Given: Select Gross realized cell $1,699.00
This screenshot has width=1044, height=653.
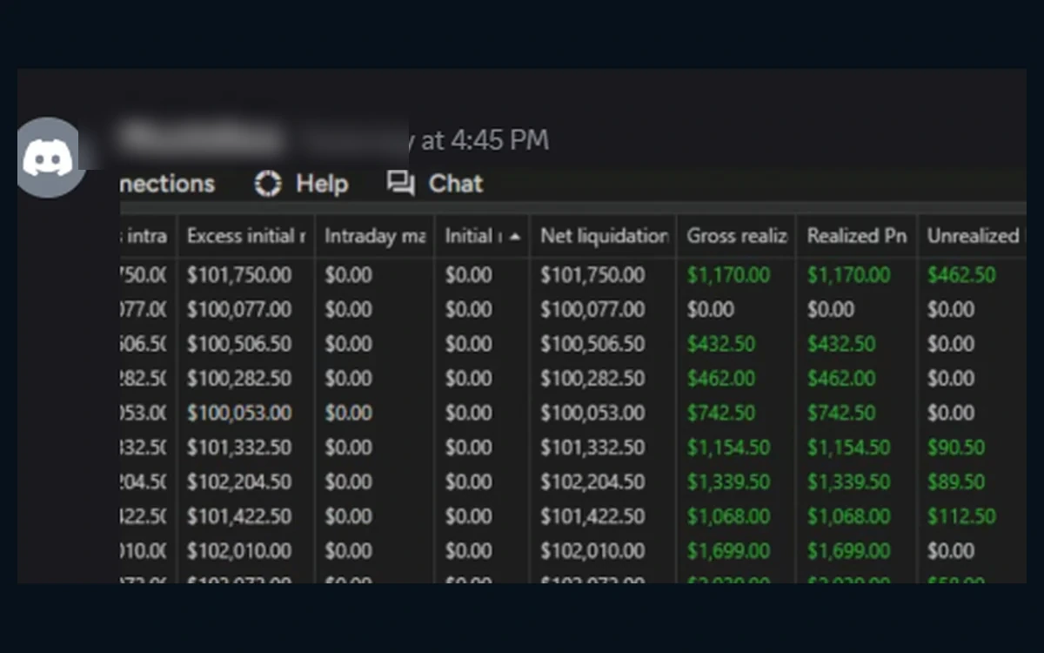Looking at the screenshot, I should point(729,551).
